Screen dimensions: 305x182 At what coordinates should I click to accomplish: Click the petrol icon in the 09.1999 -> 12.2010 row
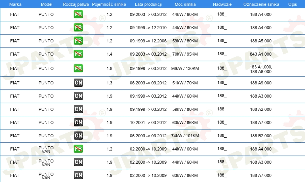pos(78,28)
